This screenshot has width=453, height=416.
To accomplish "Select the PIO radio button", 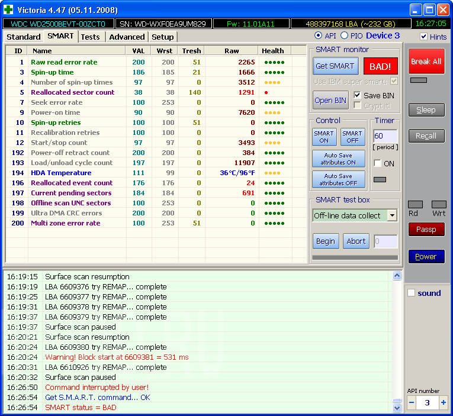I will (345, 36).
